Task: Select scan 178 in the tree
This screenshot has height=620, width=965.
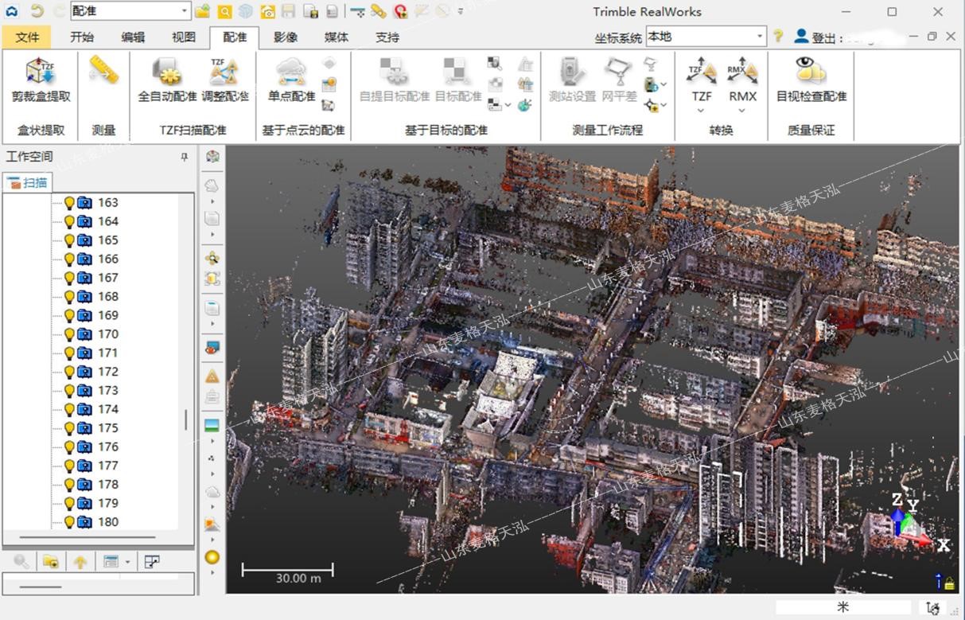Action: pos(108,484)
